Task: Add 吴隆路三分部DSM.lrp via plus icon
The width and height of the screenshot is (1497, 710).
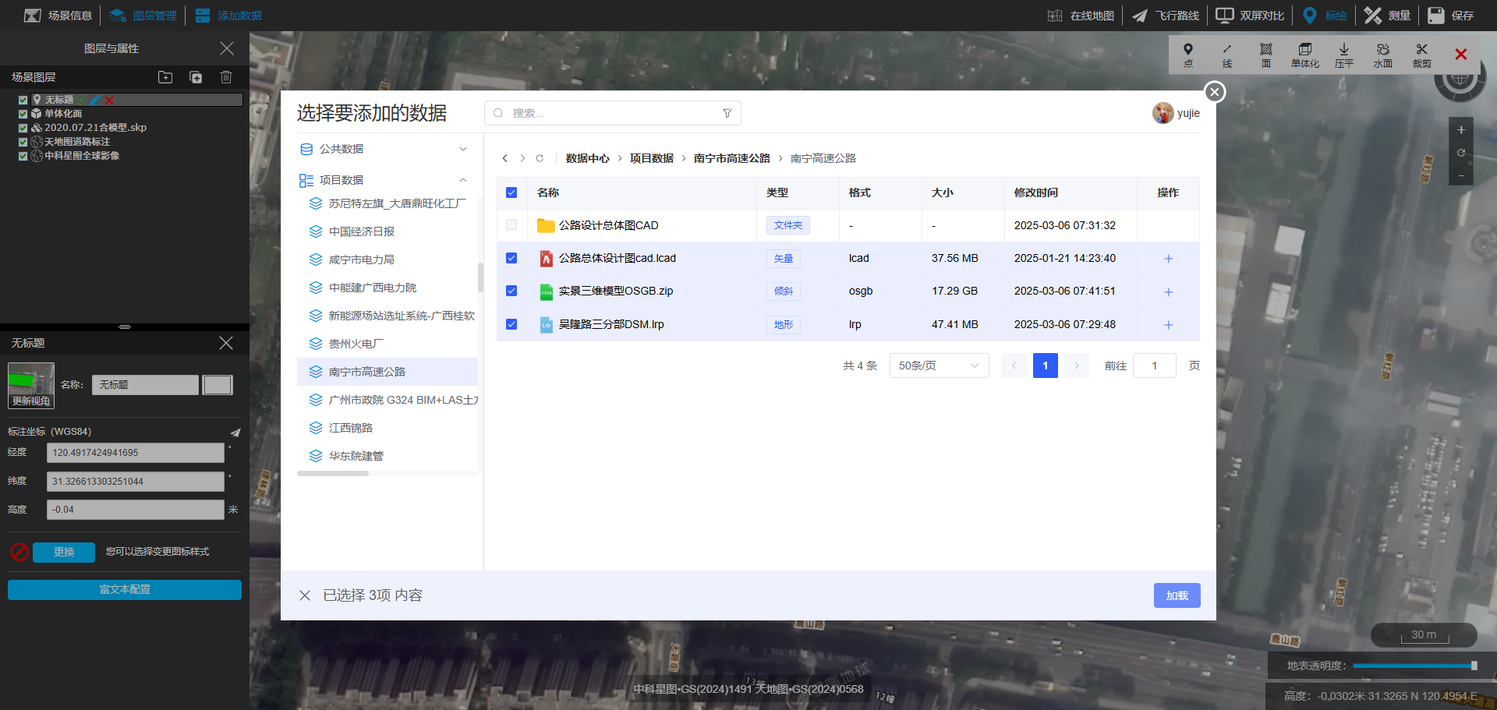Action: coord(1168,325)
